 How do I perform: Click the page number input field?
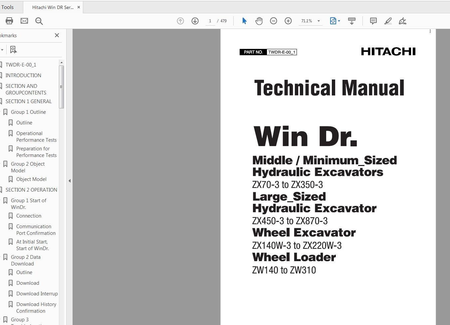(x=210, y=21)
